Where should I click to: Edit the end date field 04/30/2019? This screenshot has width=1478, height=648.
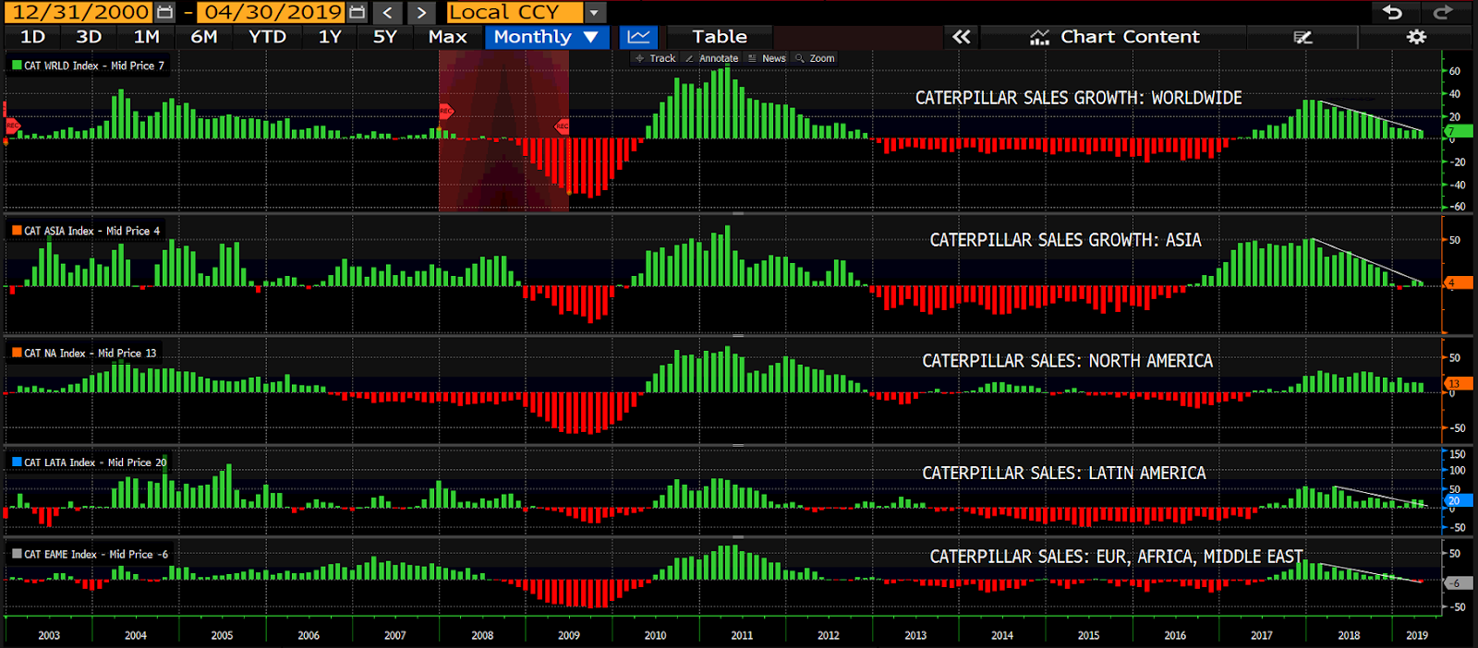pyautogui.click(x=273, y=12)
